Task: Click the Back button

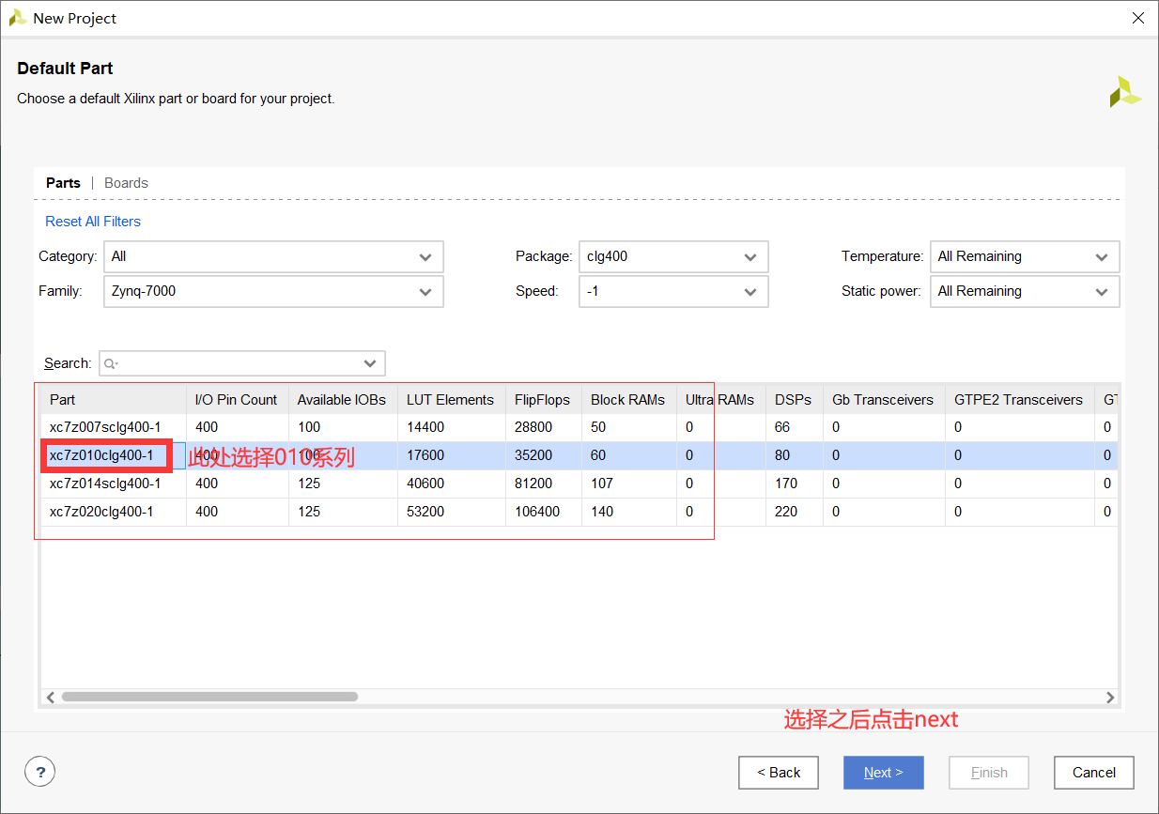Action: (x=779, y=773)
